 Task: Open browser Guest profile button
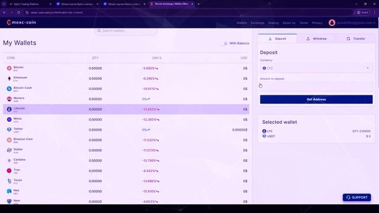(x=362, y=12)
